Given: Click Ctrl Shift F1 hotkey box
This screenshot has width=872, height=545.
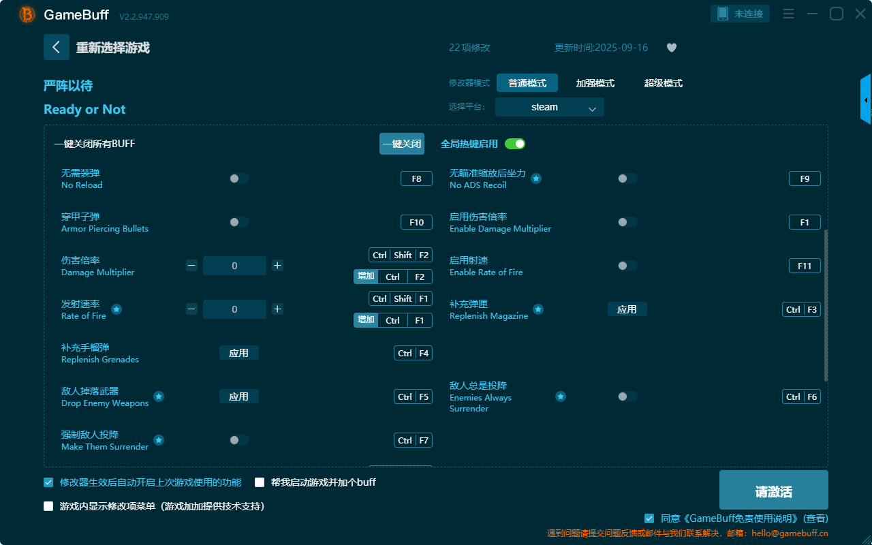Looking at the screenshot, I should pos(401,298).
